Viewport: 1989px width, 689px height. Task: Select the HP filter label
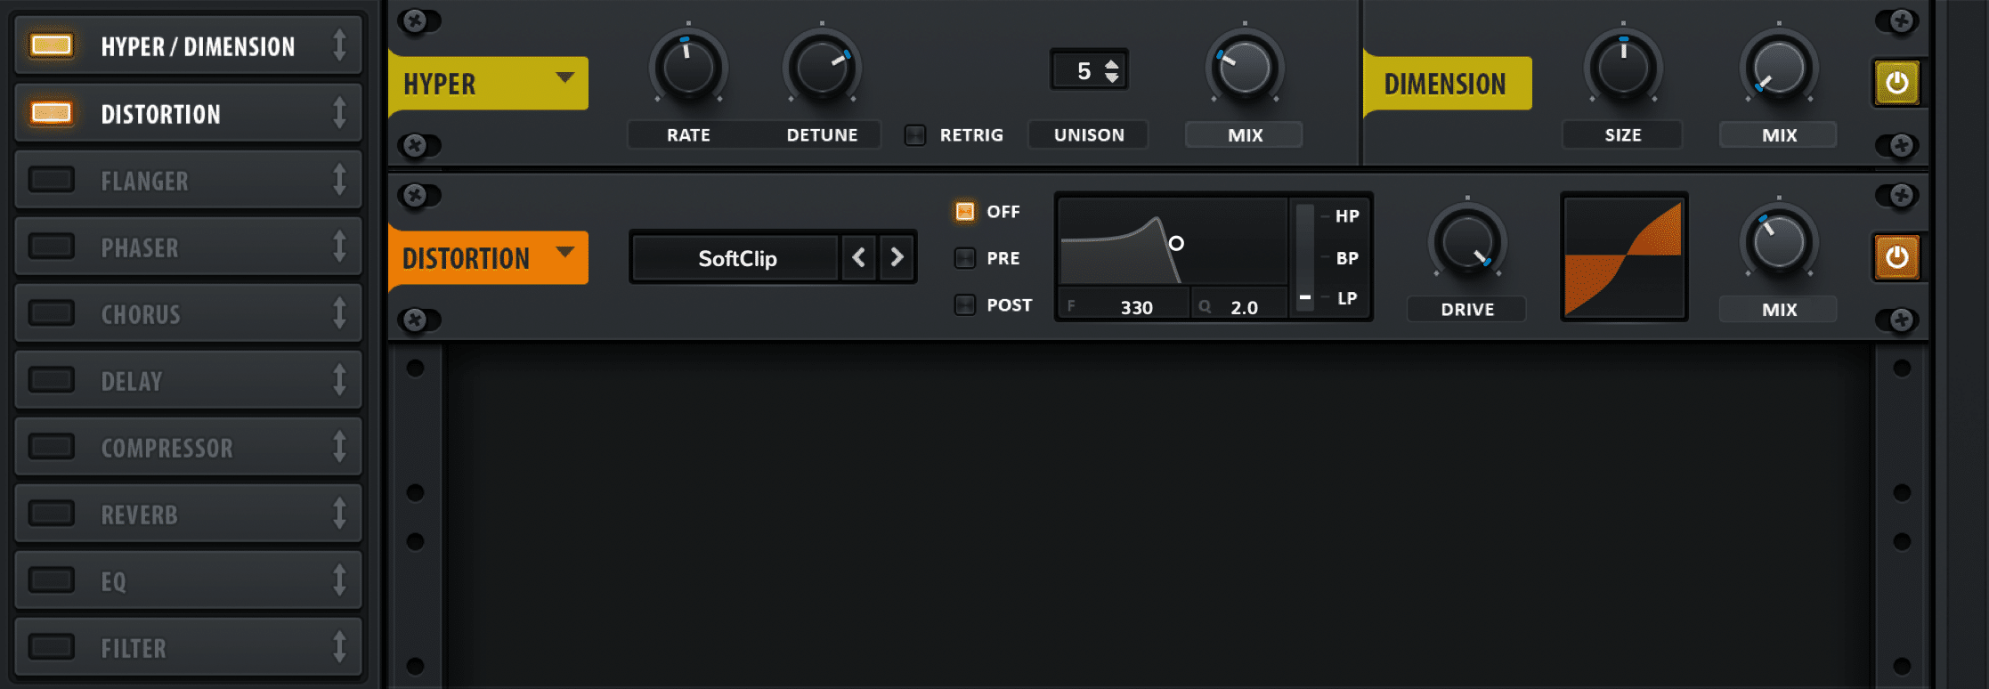[x=1347, y=216]
